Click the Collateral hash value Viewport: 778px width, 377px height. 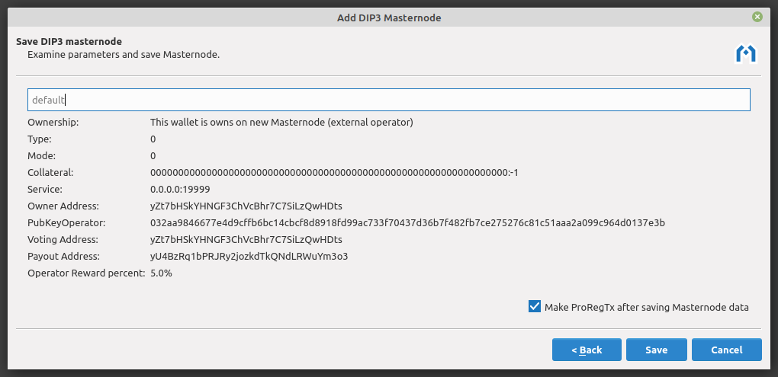click(334, 173)
